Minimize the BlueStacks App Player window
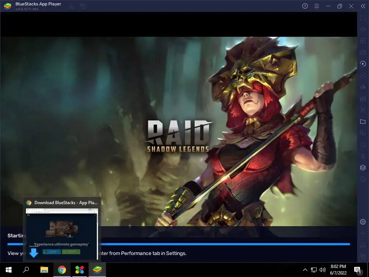Viewport: 369px width, 277px height. click(x=328, y=6)
